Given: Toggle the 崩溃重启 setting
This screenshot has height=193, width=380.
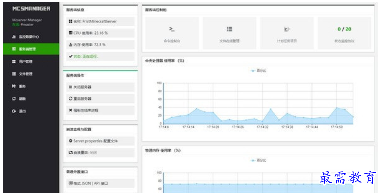Looking at the screenshot, I should click(x=100, y=153).
